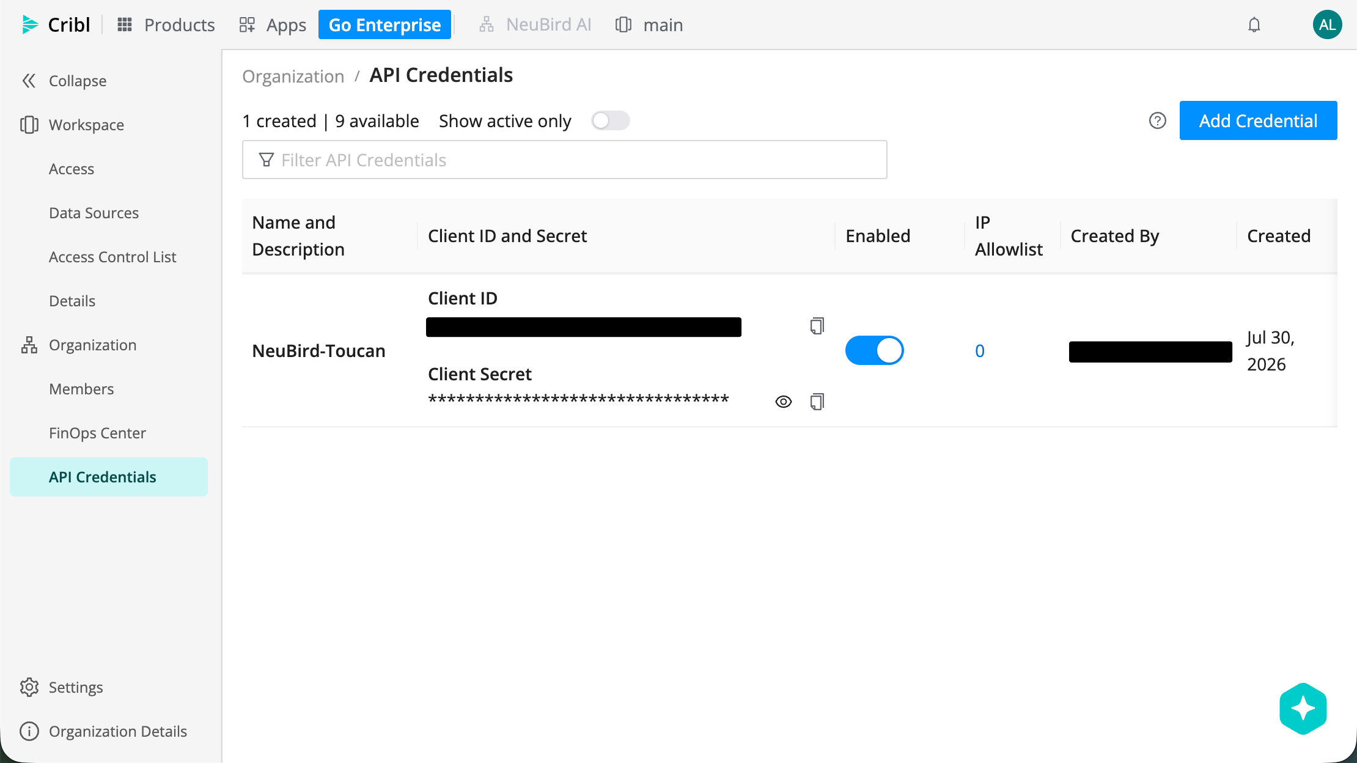The width and height of the screenshot is (1357, 763).
Task: Click the IP Allowlist count 0
Action: point(980,351)
